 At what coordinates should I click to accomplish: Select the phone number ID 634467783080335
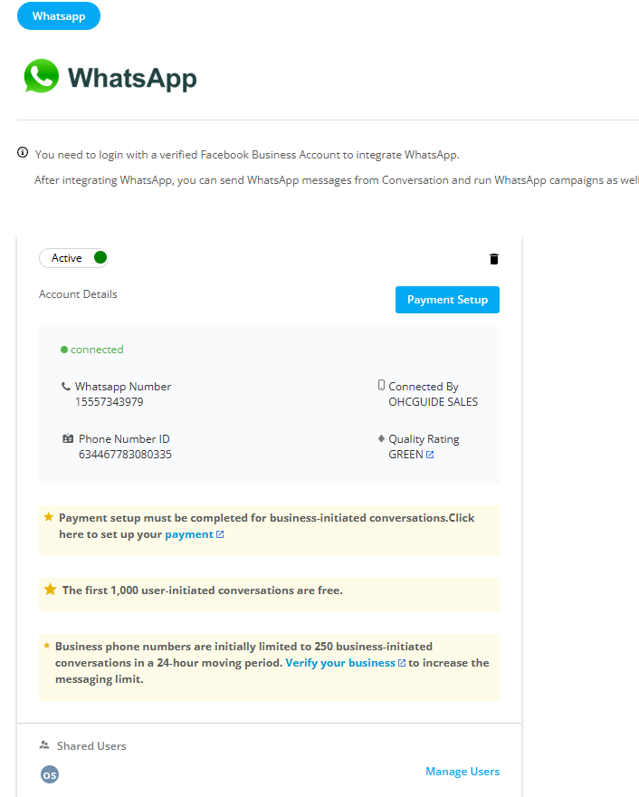coord(125,454)
